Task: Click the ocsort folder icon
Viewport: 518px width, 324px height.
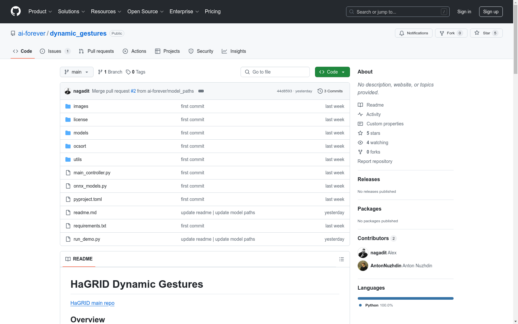Action: tap(68, 146)
